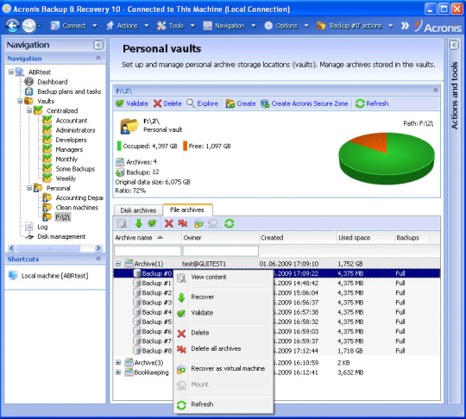Click the green Recover arrow in archive toolbar

[x=138, y=223]
